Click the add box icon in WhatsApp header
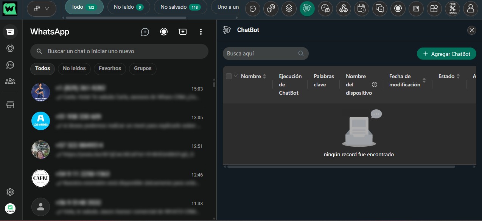Image resolution: width=482 pixels, height=221 pixels. [183, 32]
